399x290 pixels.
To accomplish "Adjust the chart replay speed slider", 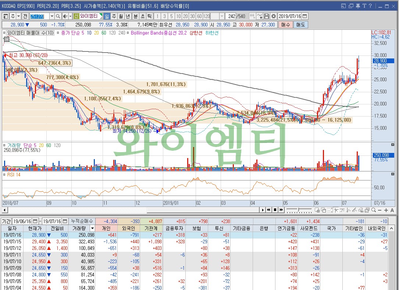I will [x=299, y=210].
